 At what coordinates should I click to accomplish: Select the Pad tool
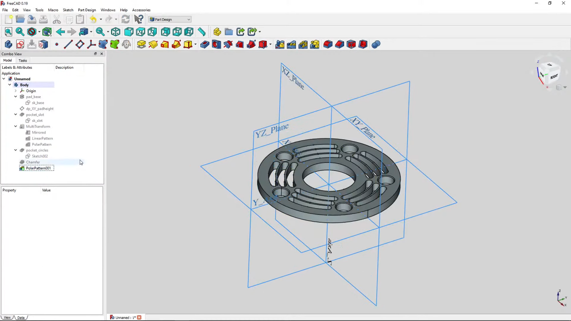(141, 44)
